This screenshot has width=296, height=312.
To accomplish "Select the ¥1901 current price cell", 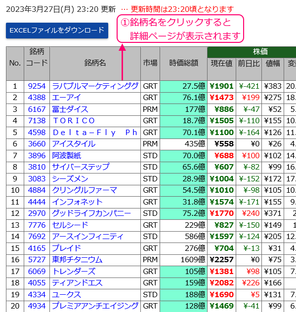I will click(x=221, y=86).
